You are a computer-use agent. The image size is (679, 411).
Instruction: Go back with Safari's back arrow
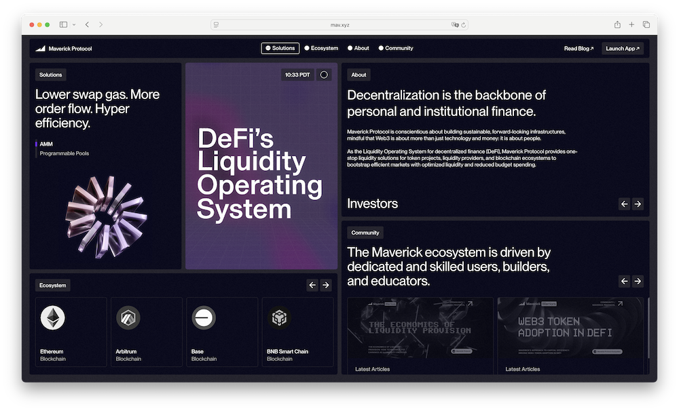click(x=87, y=24)
